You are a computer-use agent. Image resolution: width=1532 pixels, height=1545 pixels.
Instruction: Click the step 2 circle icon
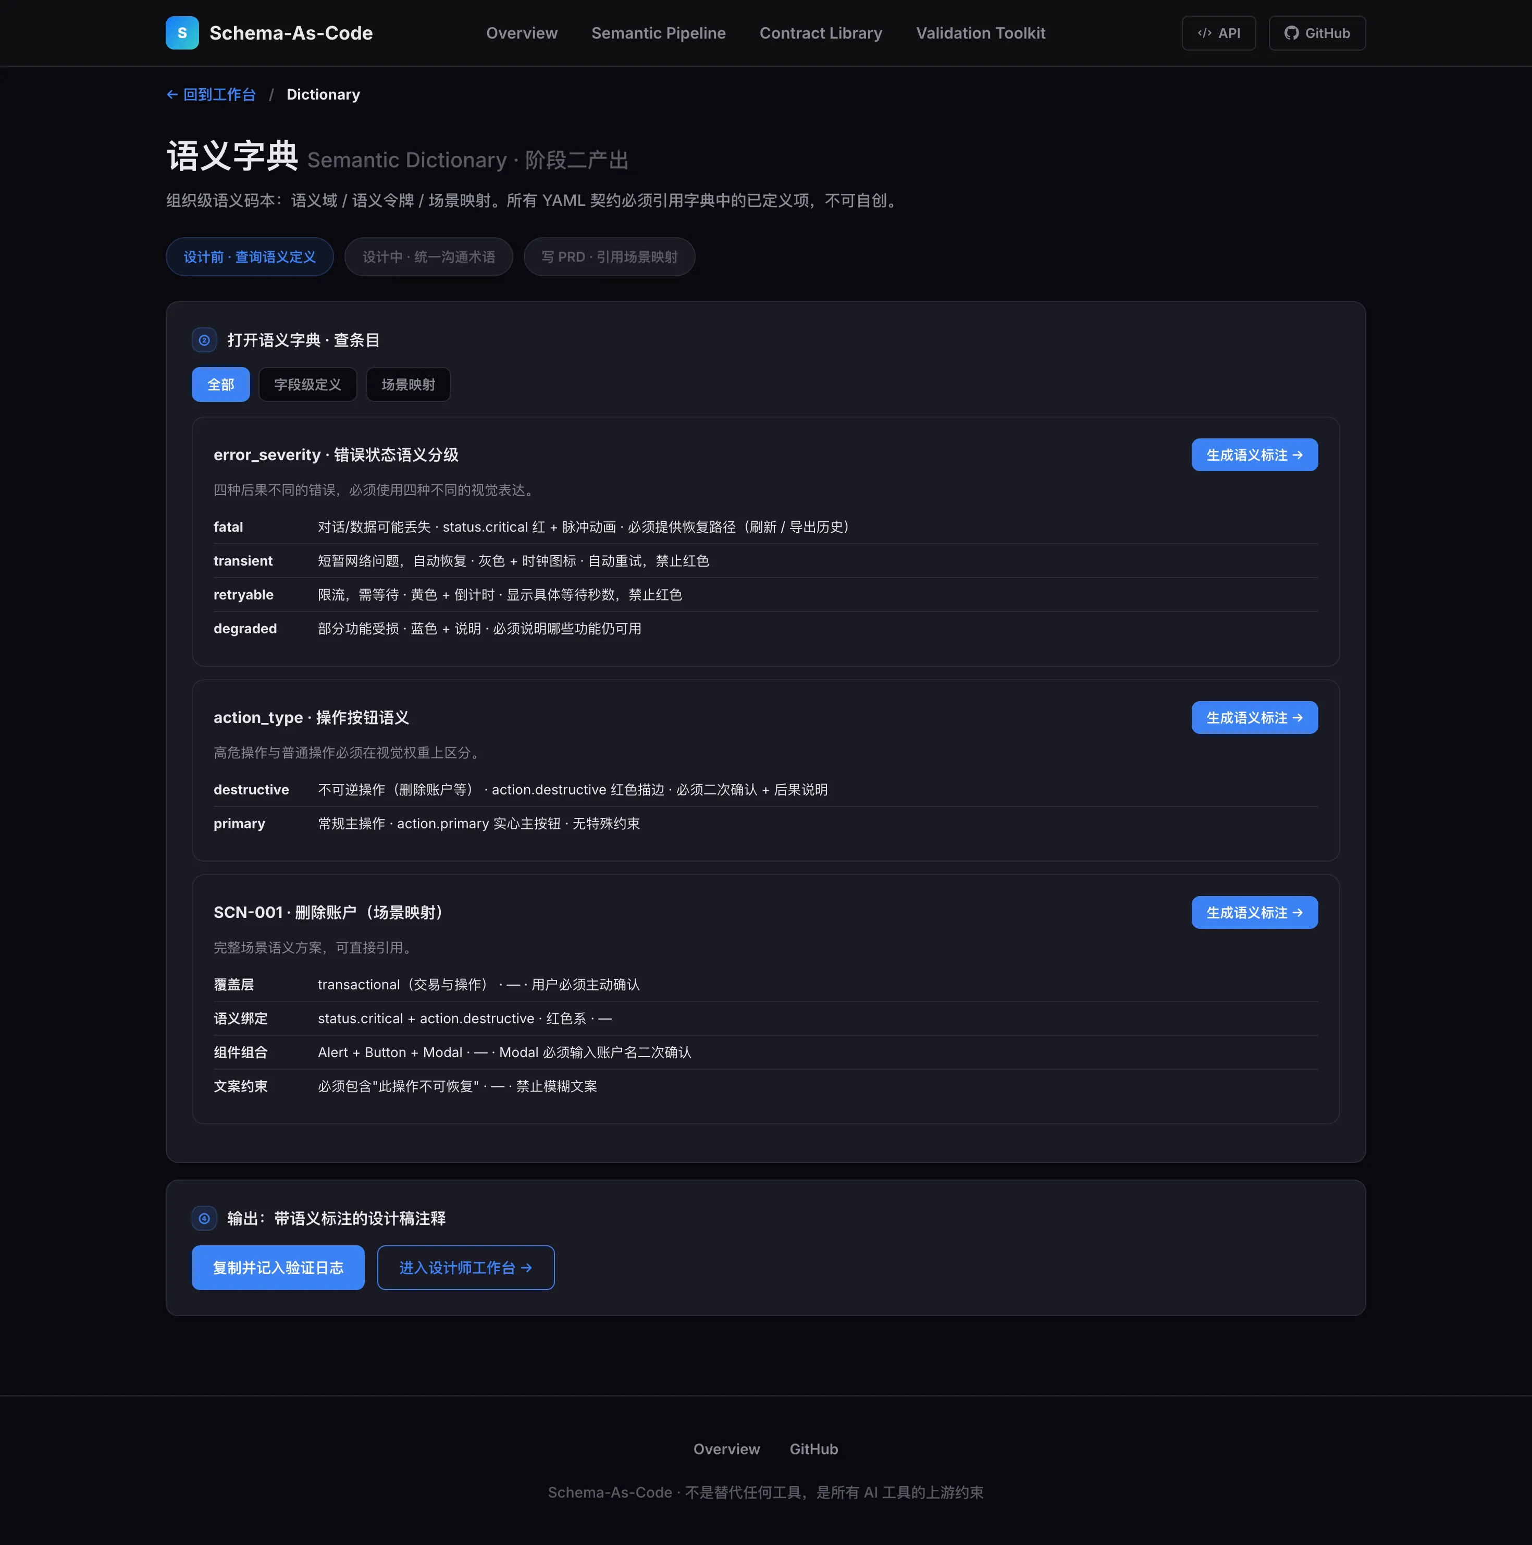click(205, 340)
